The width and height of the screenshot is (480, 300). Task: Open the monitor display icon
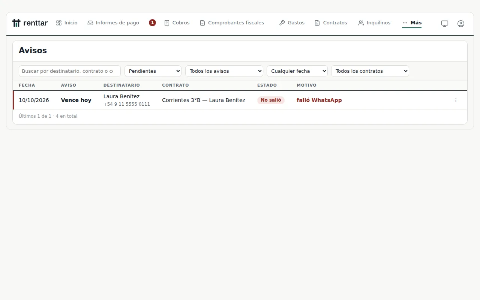445,23
